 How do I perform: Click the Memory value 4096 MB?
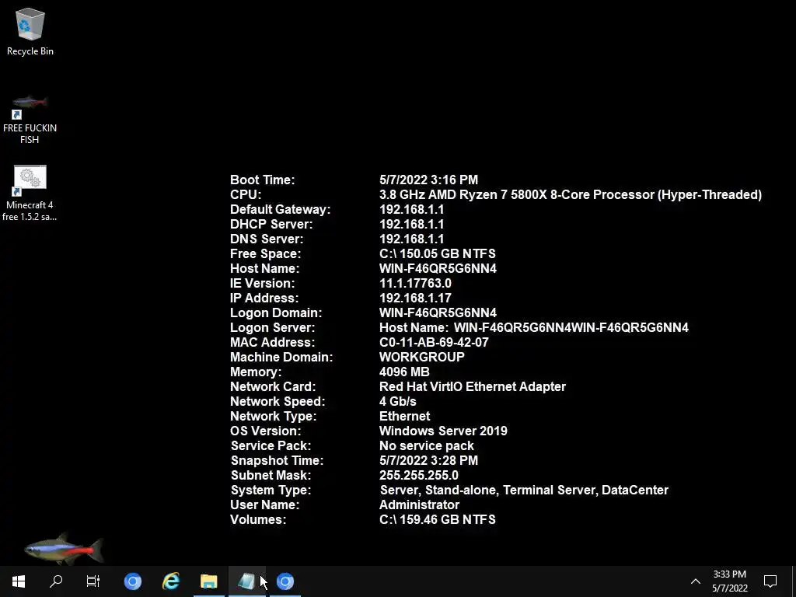pos(404,372)
